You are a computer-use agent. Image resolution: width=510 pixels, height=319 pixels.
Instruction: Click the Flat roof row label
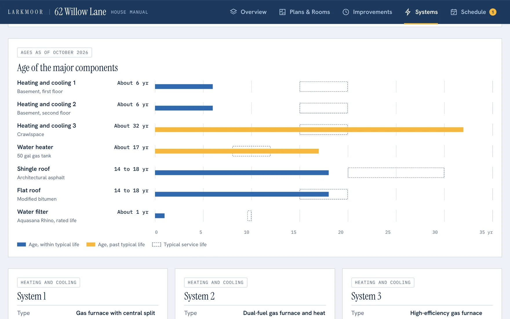click(29, 190)
